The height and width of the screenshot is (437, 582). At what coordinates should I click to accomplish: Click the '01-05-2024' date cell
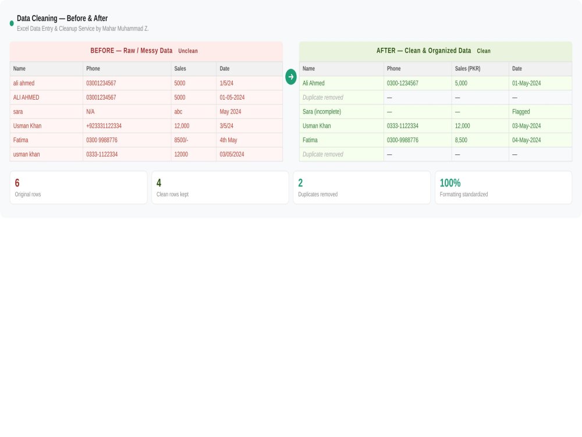(250, 97)
